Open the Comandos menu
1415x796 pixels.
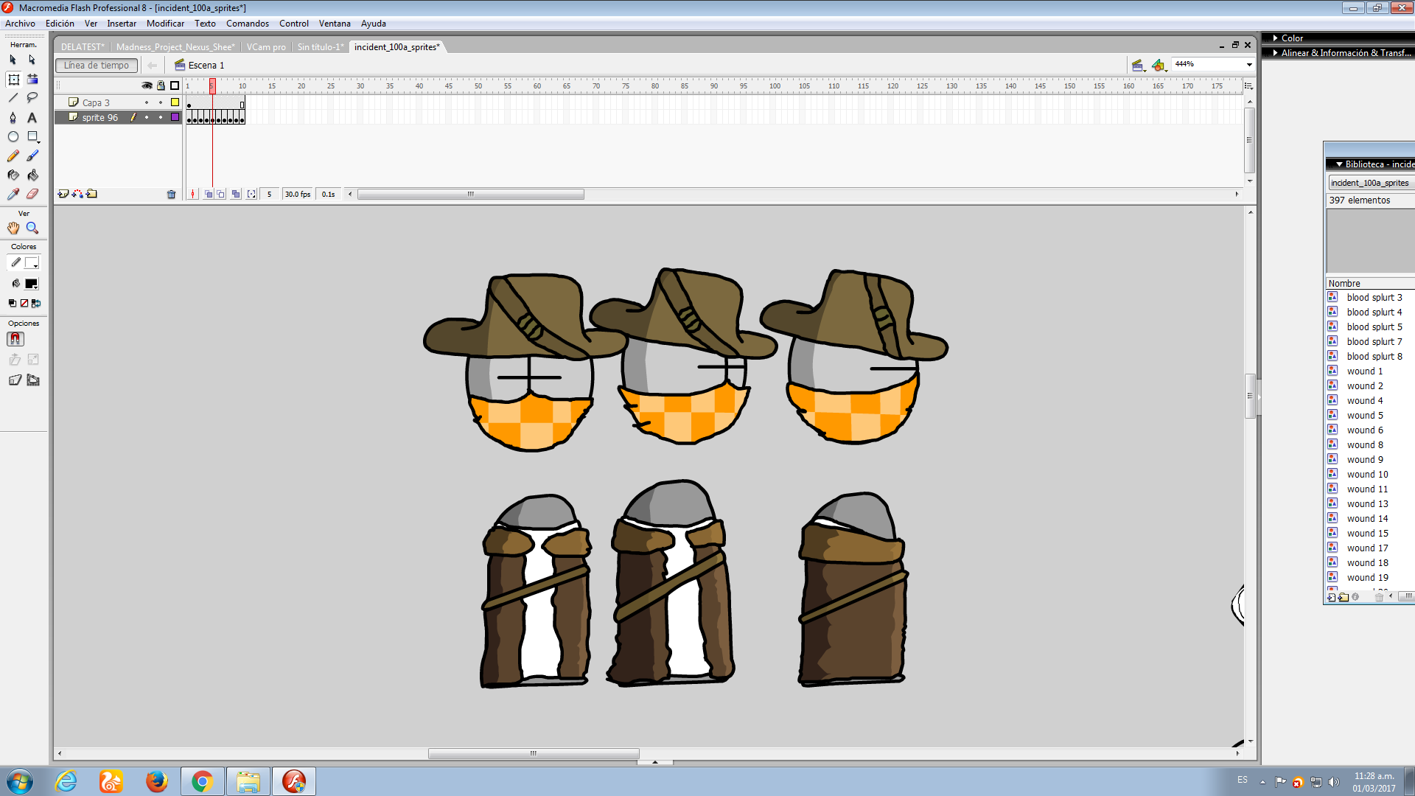tap(248, 24)
